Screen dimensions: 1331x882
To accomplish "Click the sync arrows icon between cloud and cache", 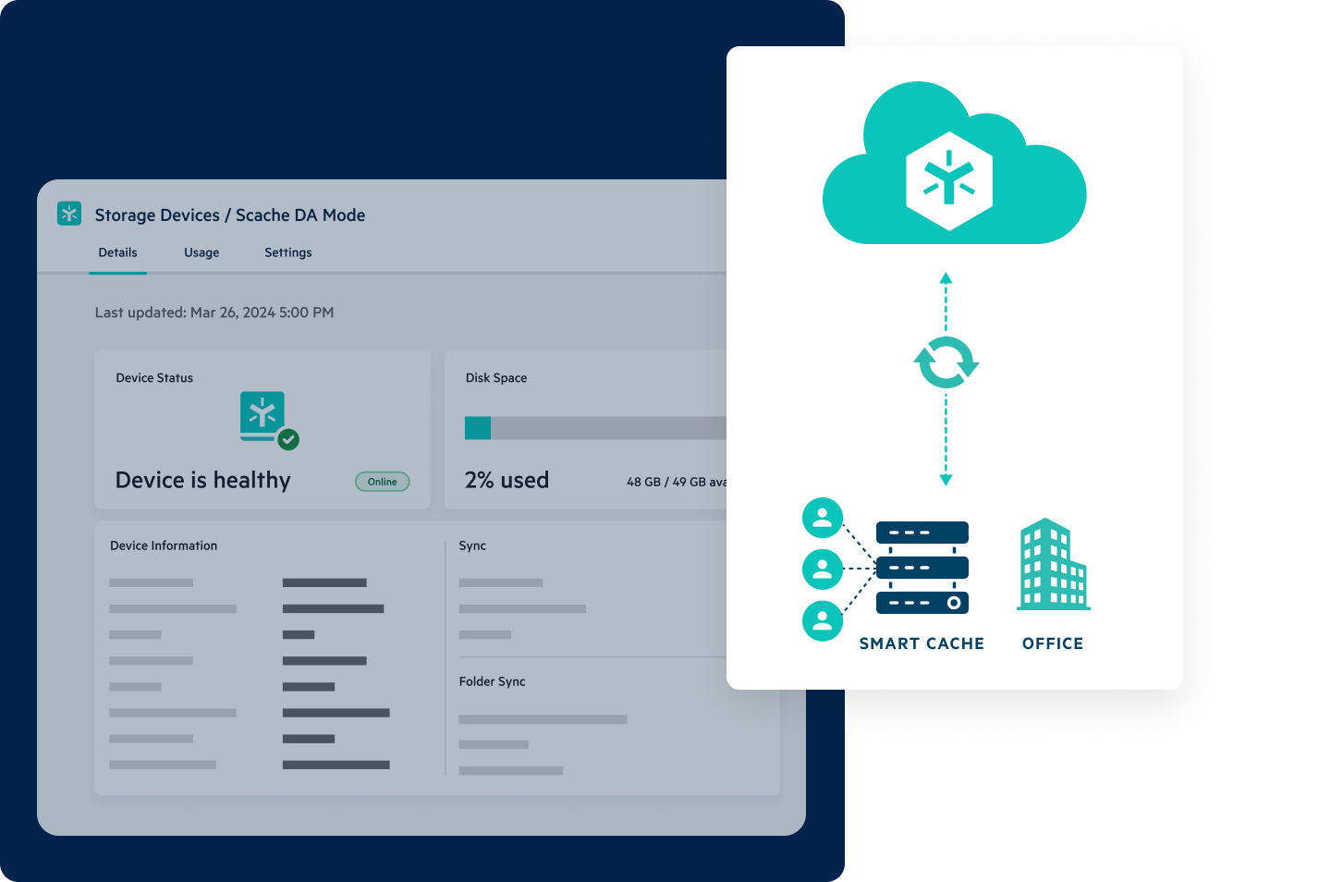I will (x=946, y=361).
